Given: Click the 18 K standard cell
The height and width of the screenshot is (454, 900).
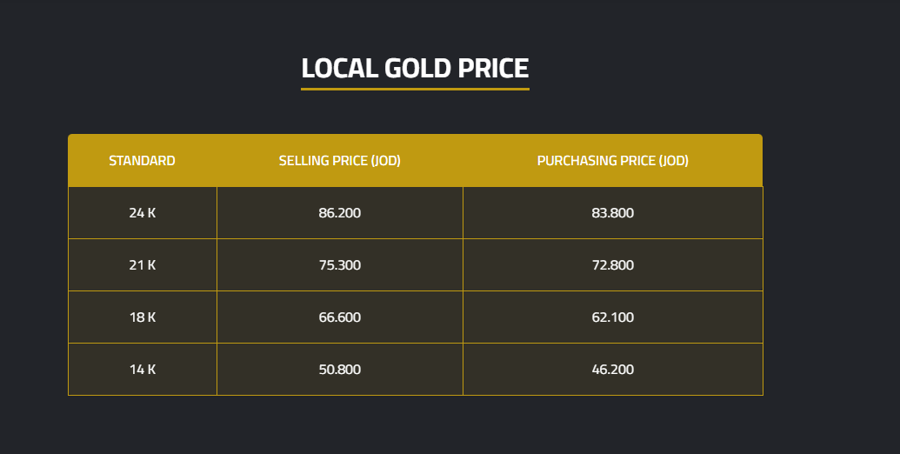Looking at the screenshot, I should click(142, 317).
